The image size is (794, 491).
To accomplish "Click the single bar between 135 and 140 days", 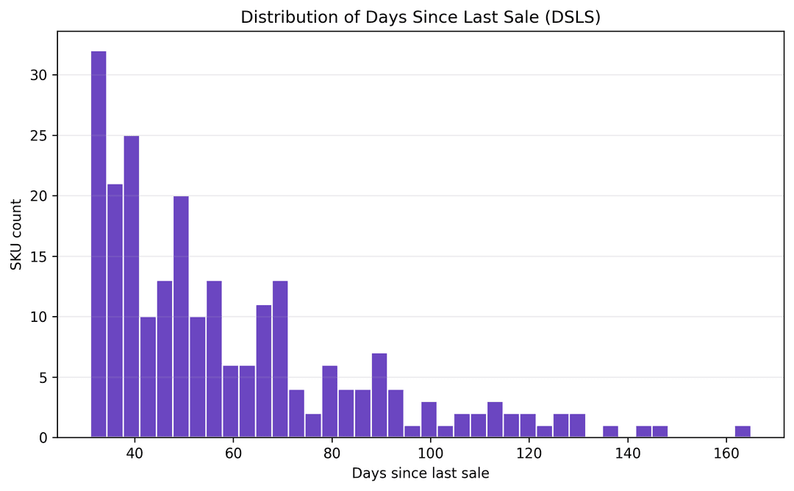I will pos(610,432).
